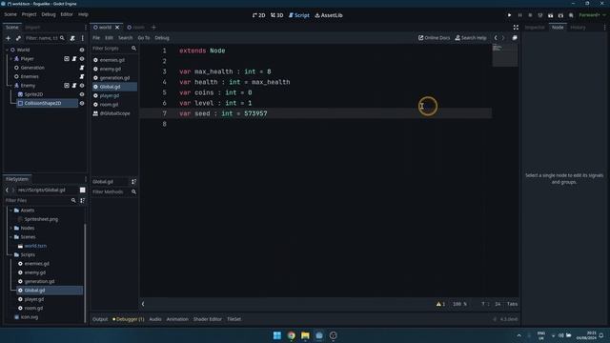Open the script editor File menu
The image size is (610, 343).
[96, 38]
